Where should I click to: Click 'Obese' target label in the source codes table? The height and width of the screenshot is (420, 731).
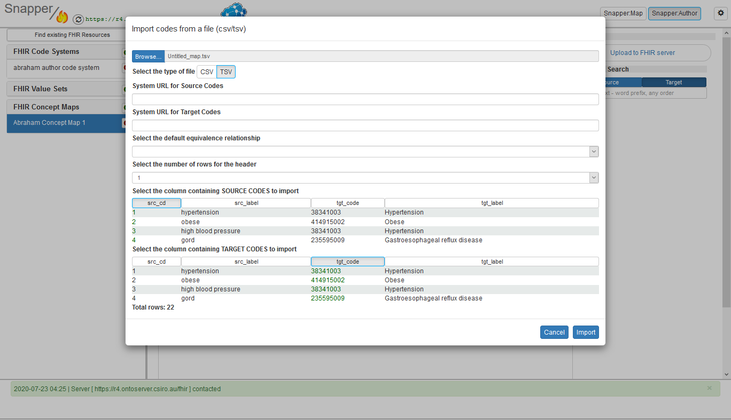tap(394, 222)
